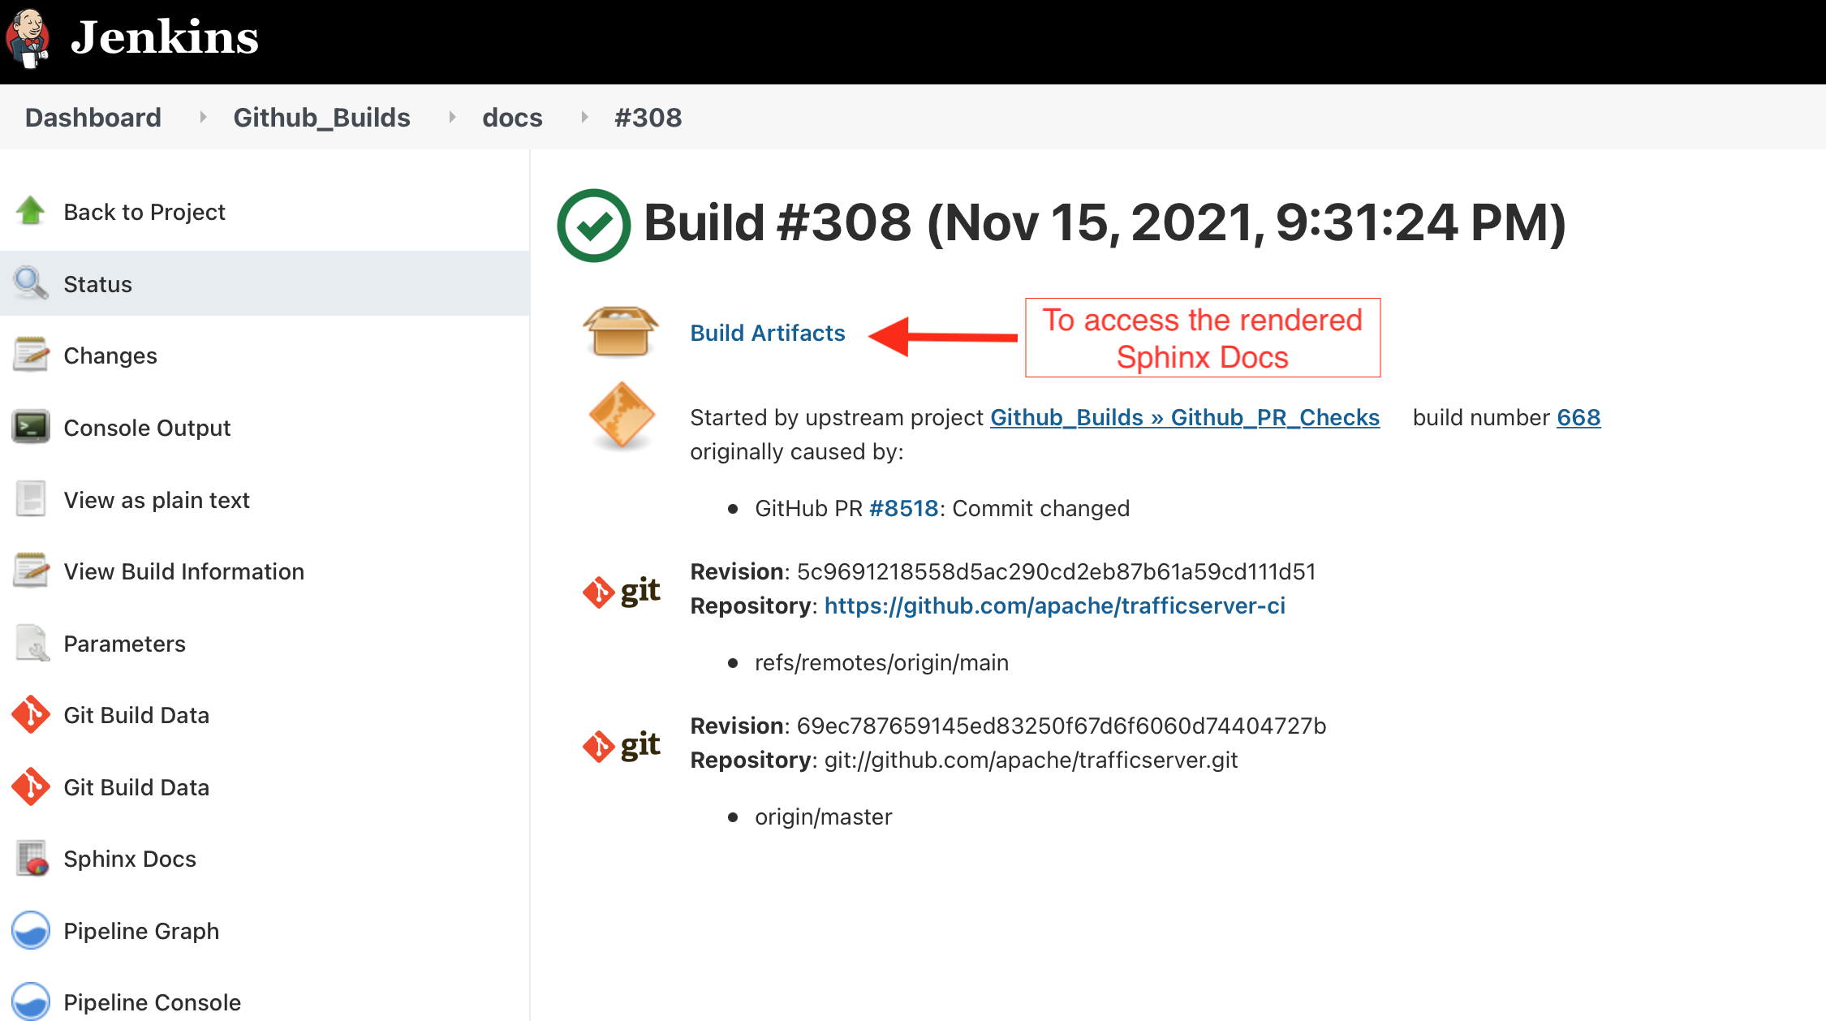Click the Parameters sidebar item
The height and width of the screenshot is (1021, 1826).
pyautogui.click(x=126, y=644)
